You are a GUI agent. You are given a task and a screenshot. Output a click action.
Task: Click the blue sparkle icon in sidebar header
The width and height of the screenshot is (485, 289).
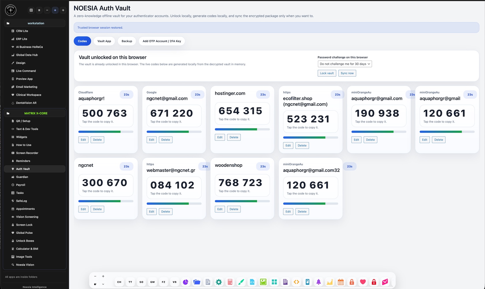(x=55, y=10)
